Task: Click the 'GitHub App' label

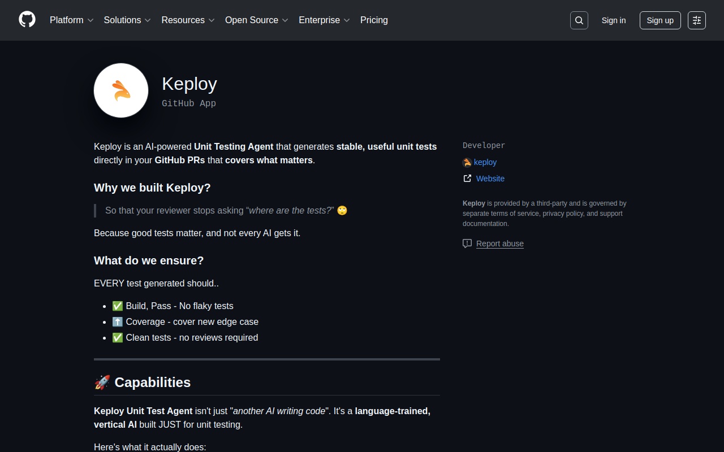Action: [189, 103]
